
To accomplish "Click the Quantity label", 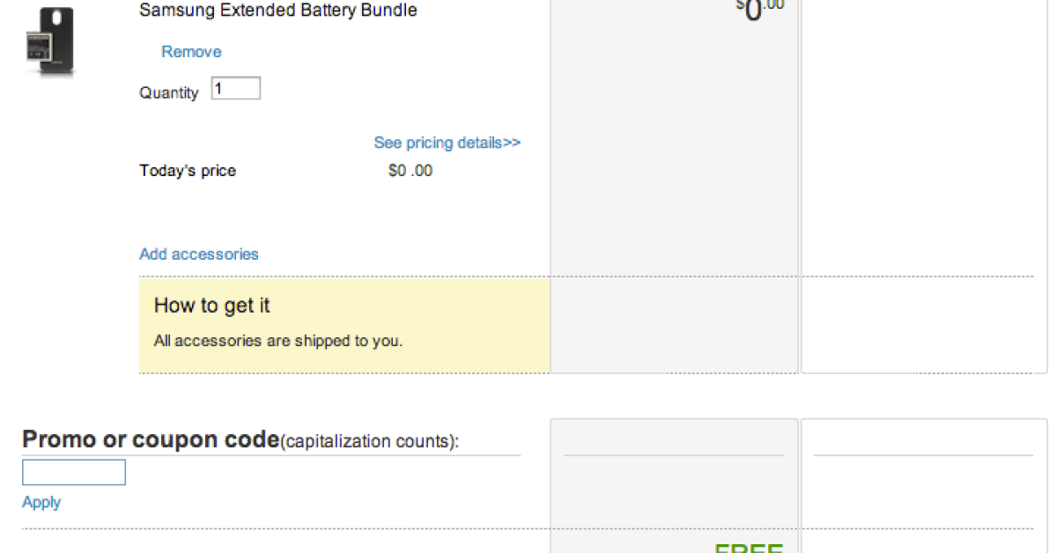I will pyautogui.click(x=168, y=92).
